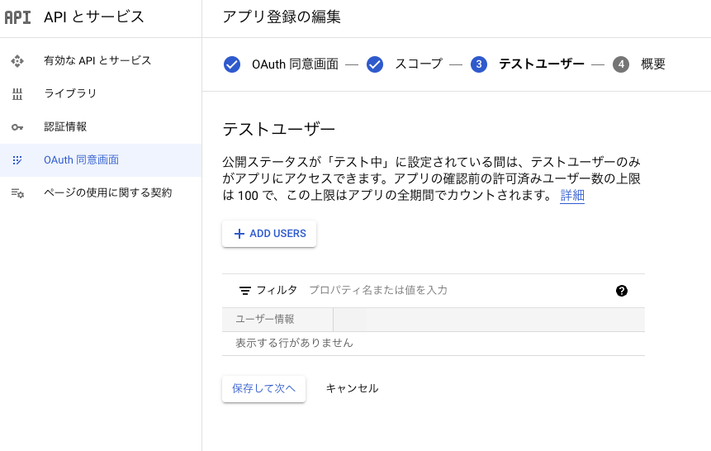This screenshot has height=451, width=711.
Task: Go to the OAuth 同意画面 step label
Action: point(295,64)
